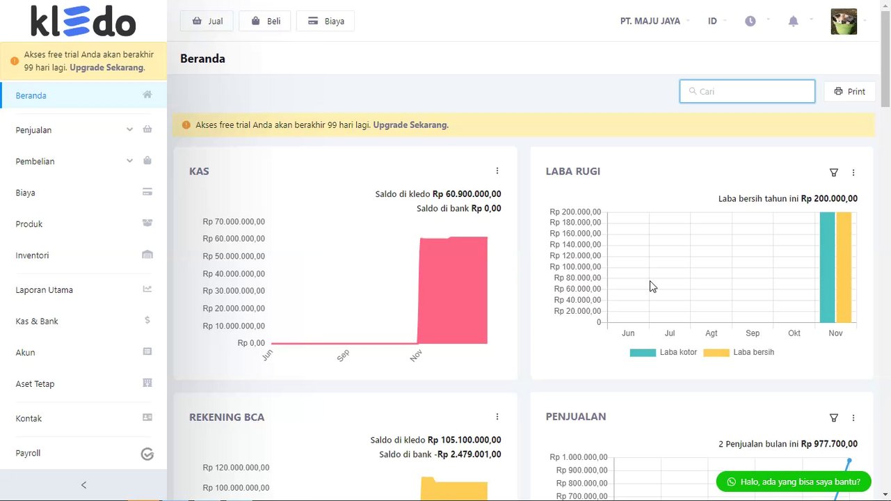891x501 pixels.
Task: Open the LABA RUGI three-dot menu
Action: 853,173
